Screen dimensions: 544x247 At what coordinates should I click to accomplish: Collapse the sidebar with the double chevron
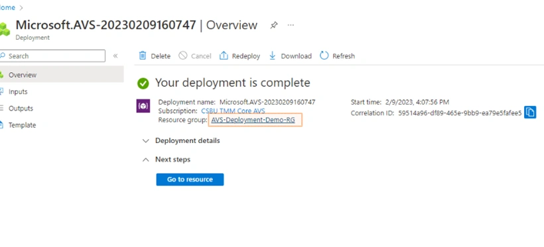tap(115, 56)
